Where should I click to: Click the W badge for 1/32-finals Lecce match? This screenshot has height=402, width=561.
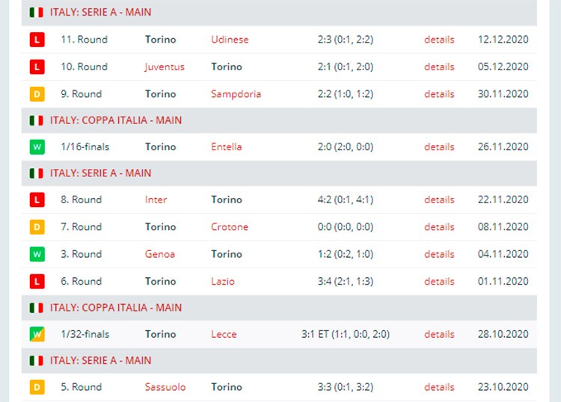[x=37, y=334]
